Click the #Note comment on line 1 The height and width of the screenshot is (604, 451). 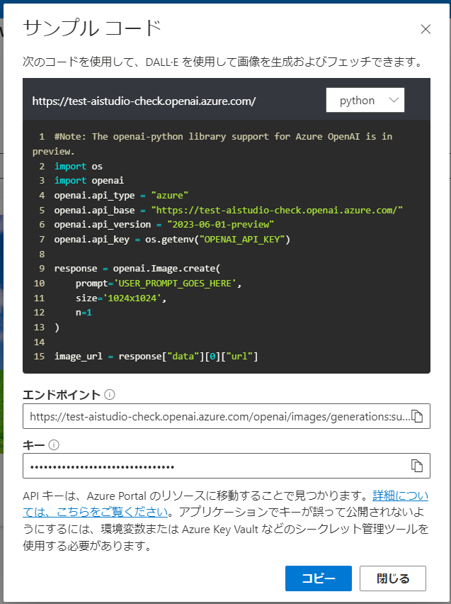click(x=212, y=144)
